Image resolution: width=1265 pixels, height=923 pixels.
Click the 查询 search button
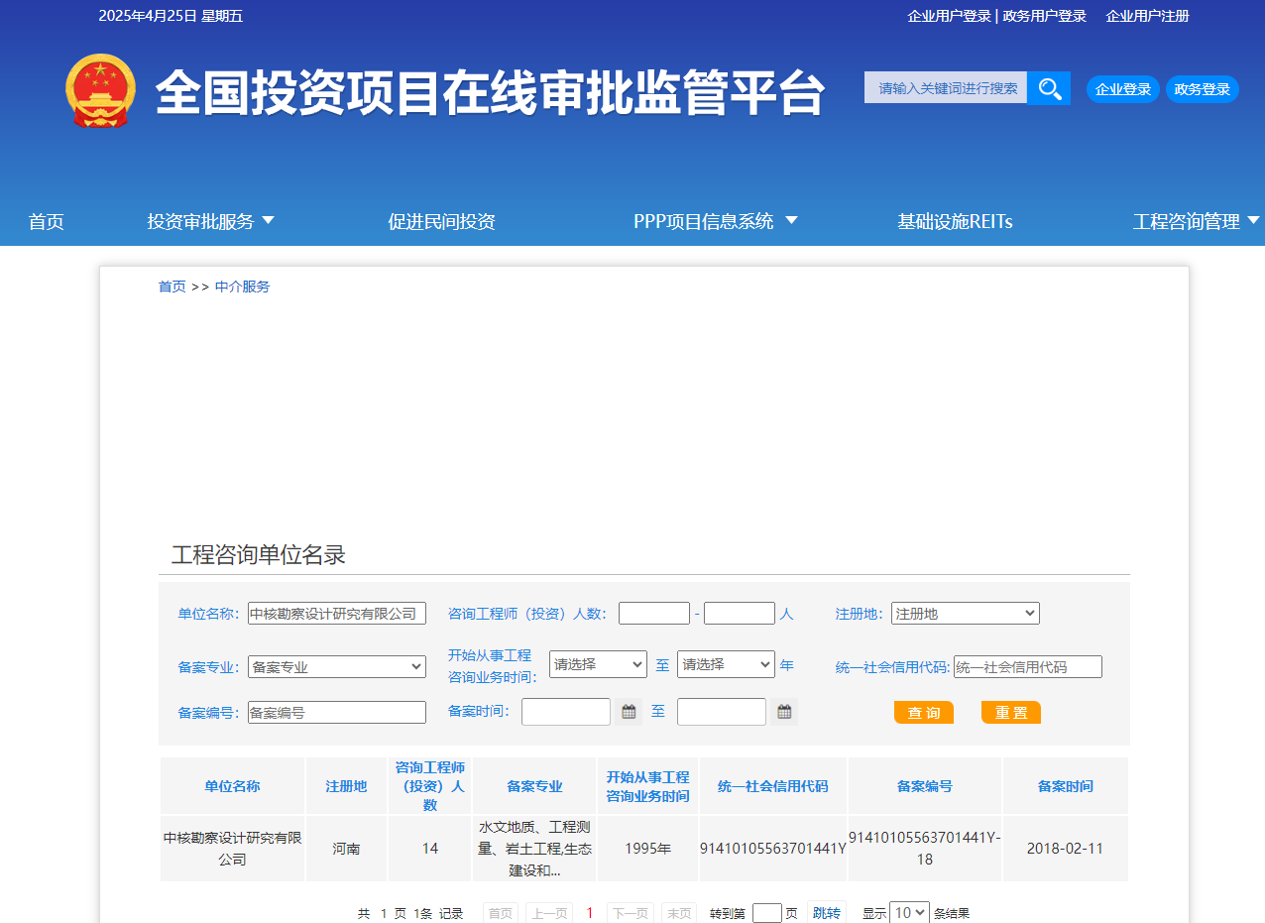coord(922,712)
